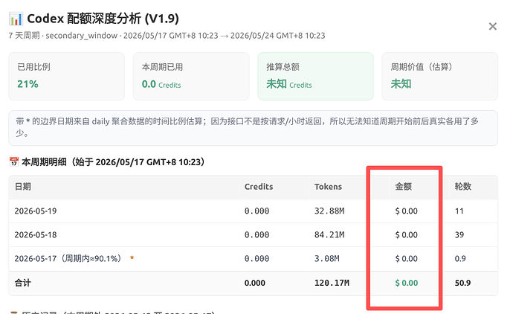The width and height of the screenshot is (513, 314).
Task: Click the rounds value 39
Action: (459, 235)
